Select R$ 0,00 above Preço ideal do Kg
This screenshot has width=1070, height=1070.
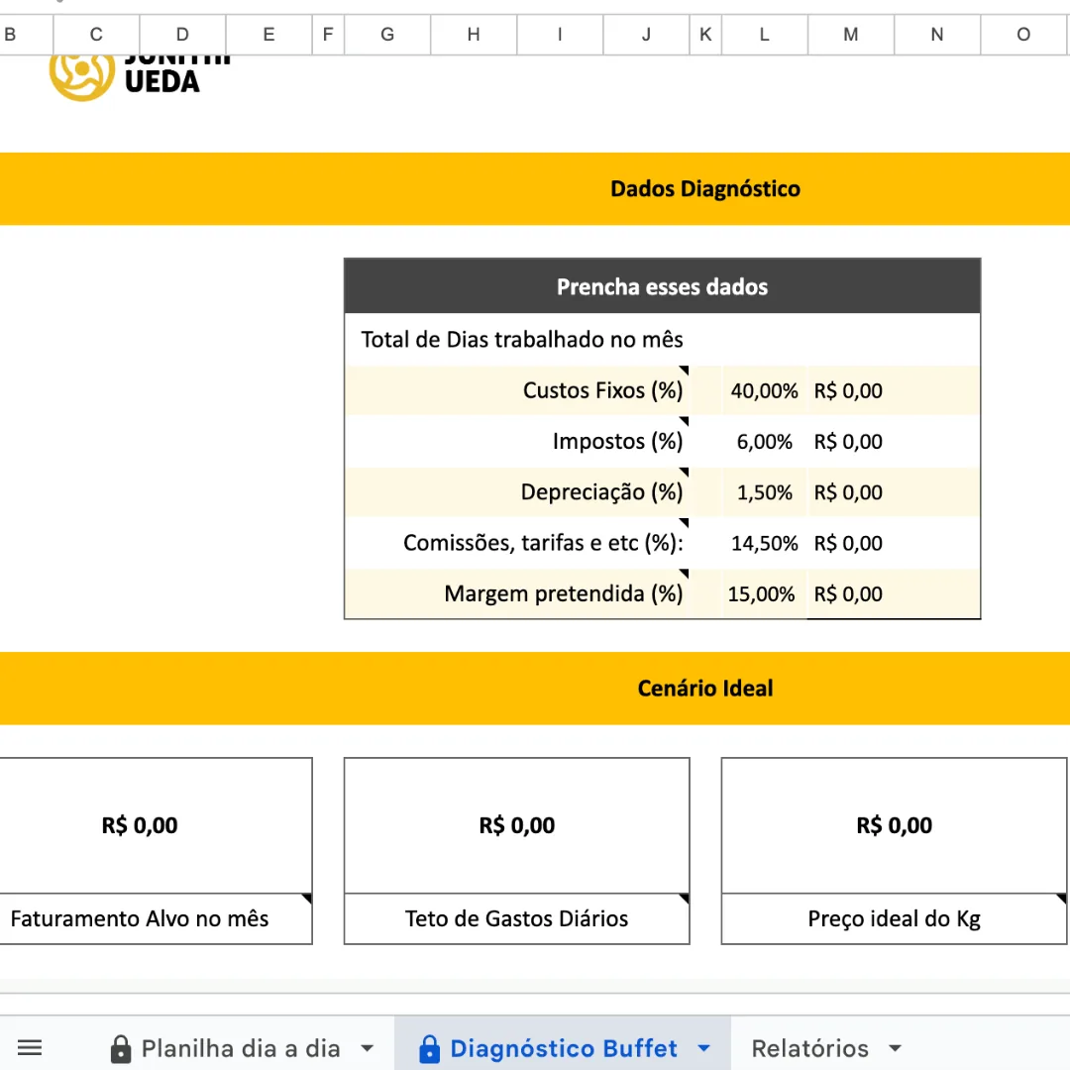894,825
